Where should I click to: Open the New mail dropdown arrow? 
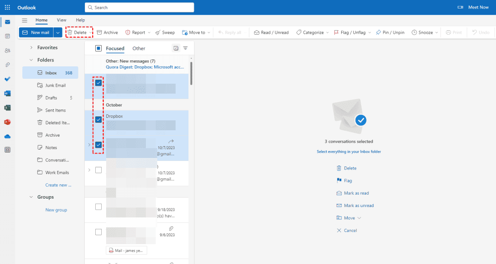pyautogui.click(x=58, y=33)
